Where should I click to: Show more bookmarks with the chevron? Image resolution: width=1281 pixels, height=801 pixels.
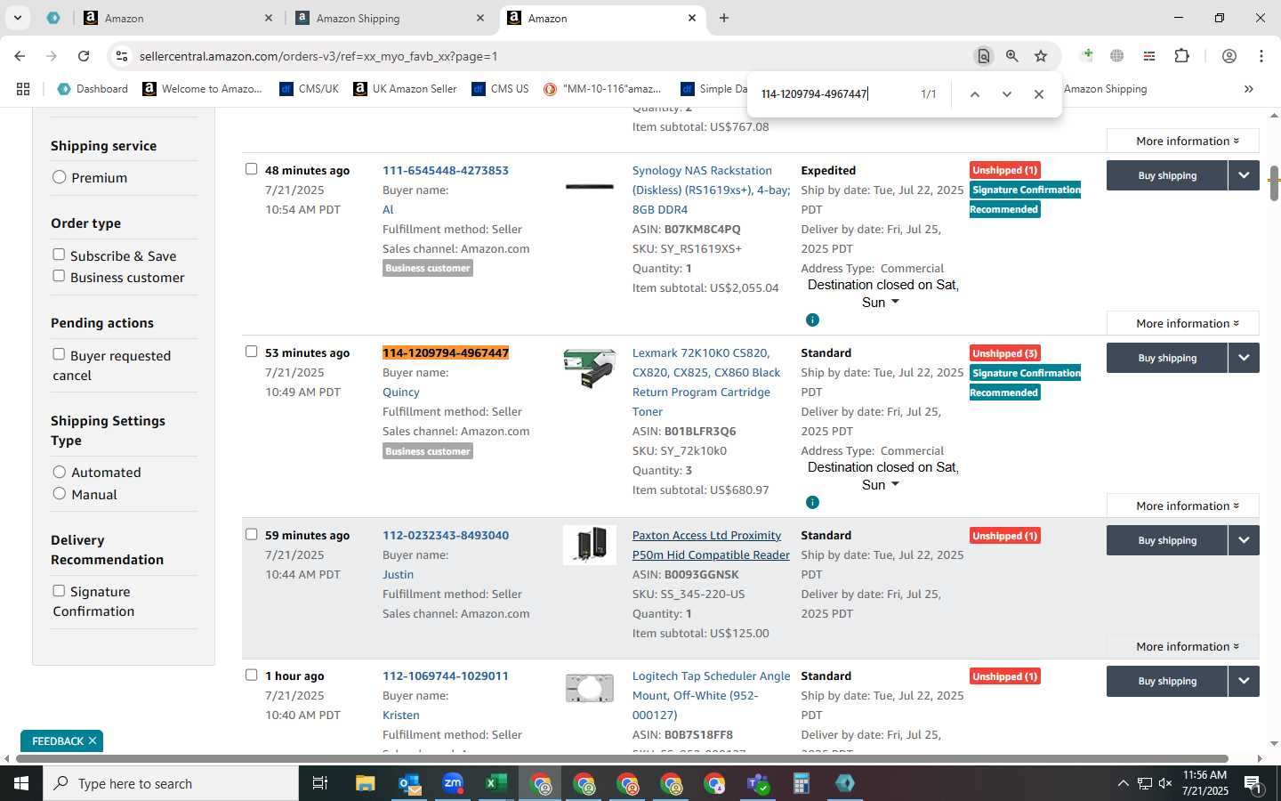1249,89
